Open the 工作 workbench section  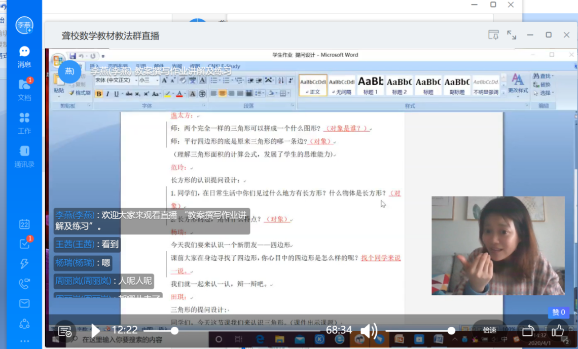[24, 123]
